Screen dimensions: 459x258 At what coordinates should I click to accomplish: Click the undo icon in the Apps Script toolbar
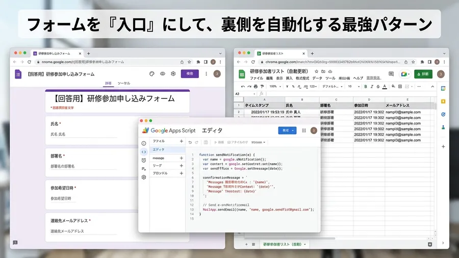point(190,142)
